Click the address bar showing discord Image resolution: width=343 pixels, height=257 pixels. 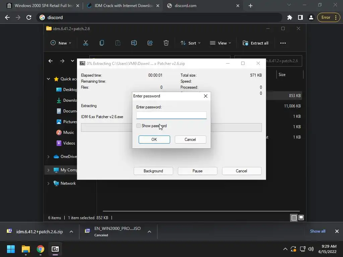click(159, 17)
